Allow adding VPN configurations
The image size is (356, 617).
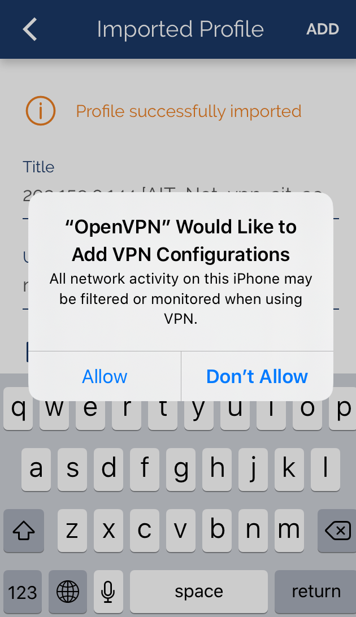click(105, 376)
